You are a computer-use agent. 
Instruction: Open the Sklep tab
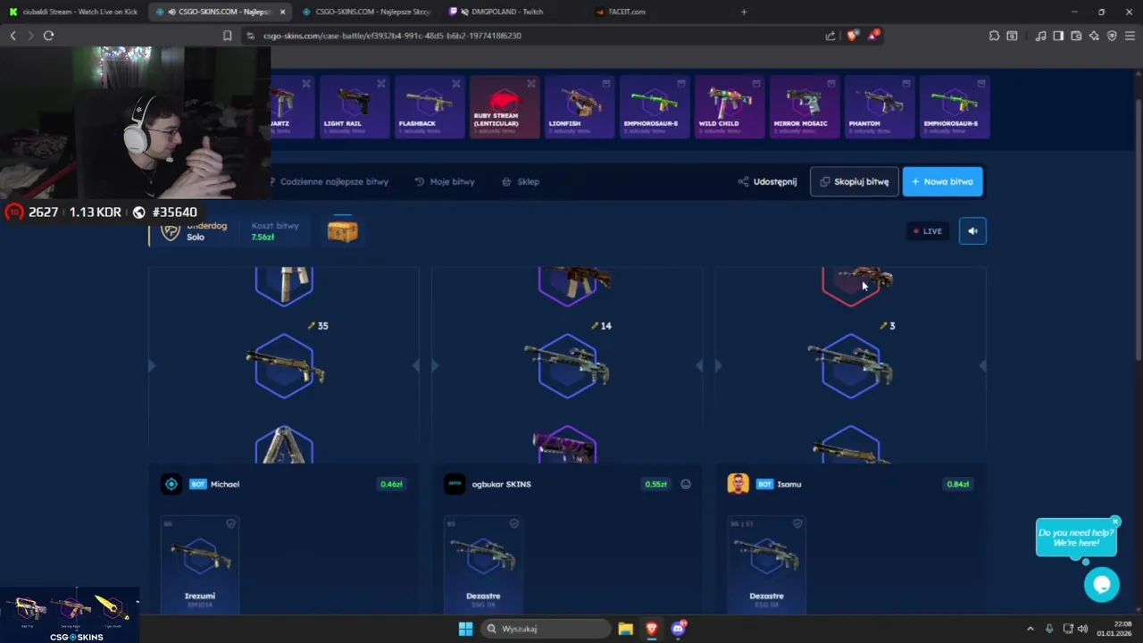pyautogui.click(x=521, y=181)
